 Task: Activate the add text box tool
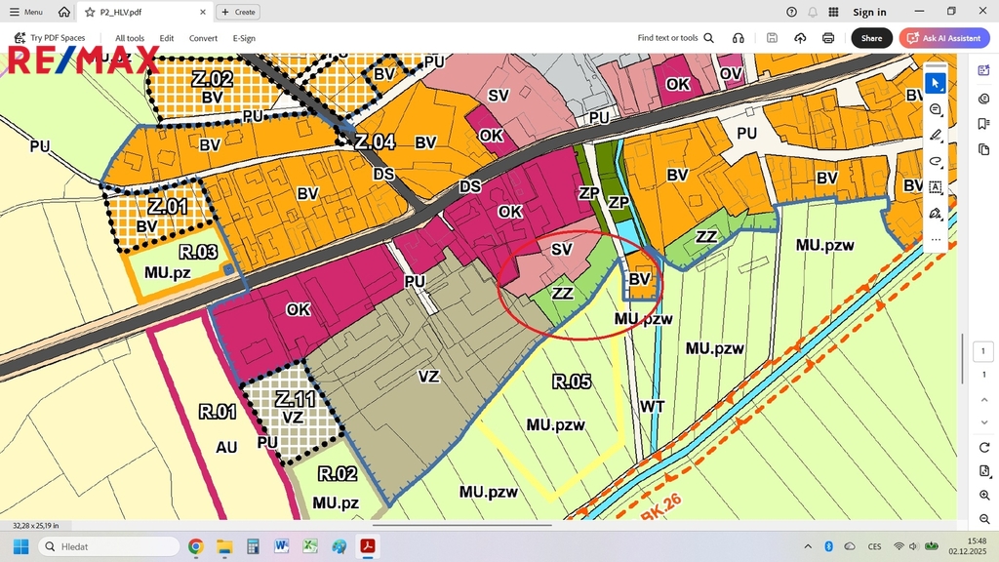[x=935, y=187]
